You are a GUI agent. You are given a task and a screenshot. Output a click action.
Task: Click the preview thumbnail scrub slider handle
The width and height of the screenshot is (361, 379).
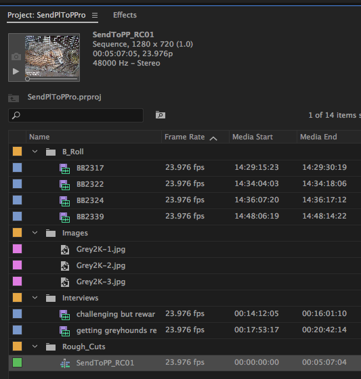27,79
